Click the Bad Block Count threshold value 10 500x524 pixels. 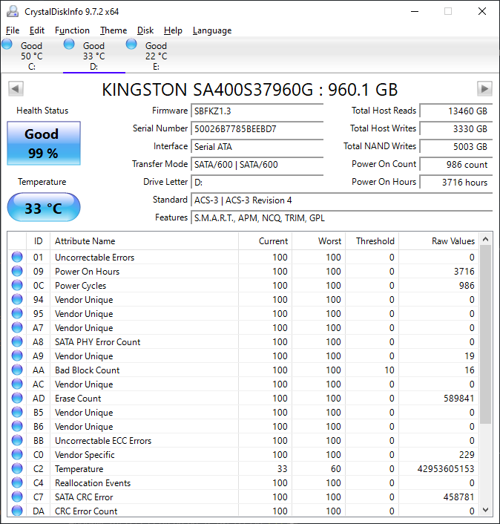[x=389, y=370]
